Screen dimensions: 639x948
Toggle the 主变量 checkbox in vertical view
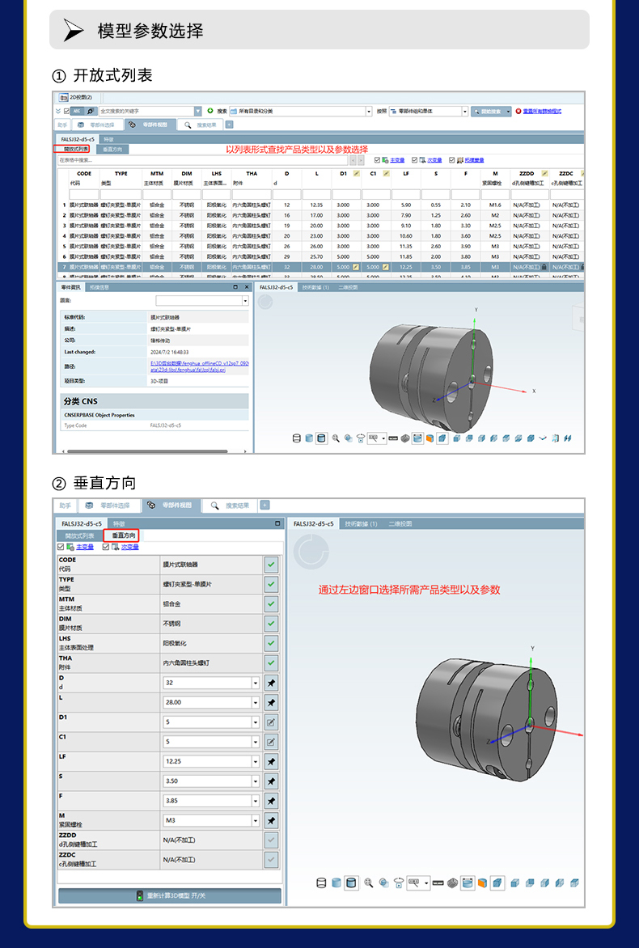click(x=61, y=547)
